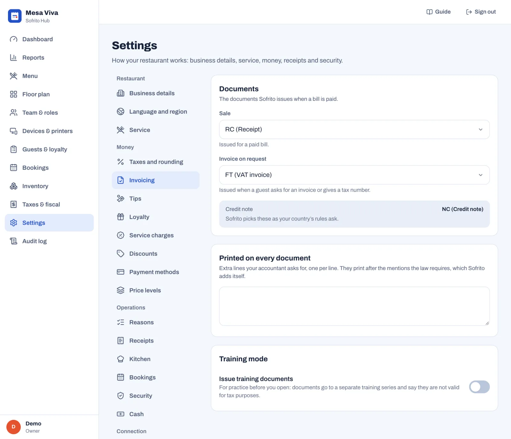511x439 pixels.
Task: Expand Invoice on request dropdown
Action: tap(354, 175)
